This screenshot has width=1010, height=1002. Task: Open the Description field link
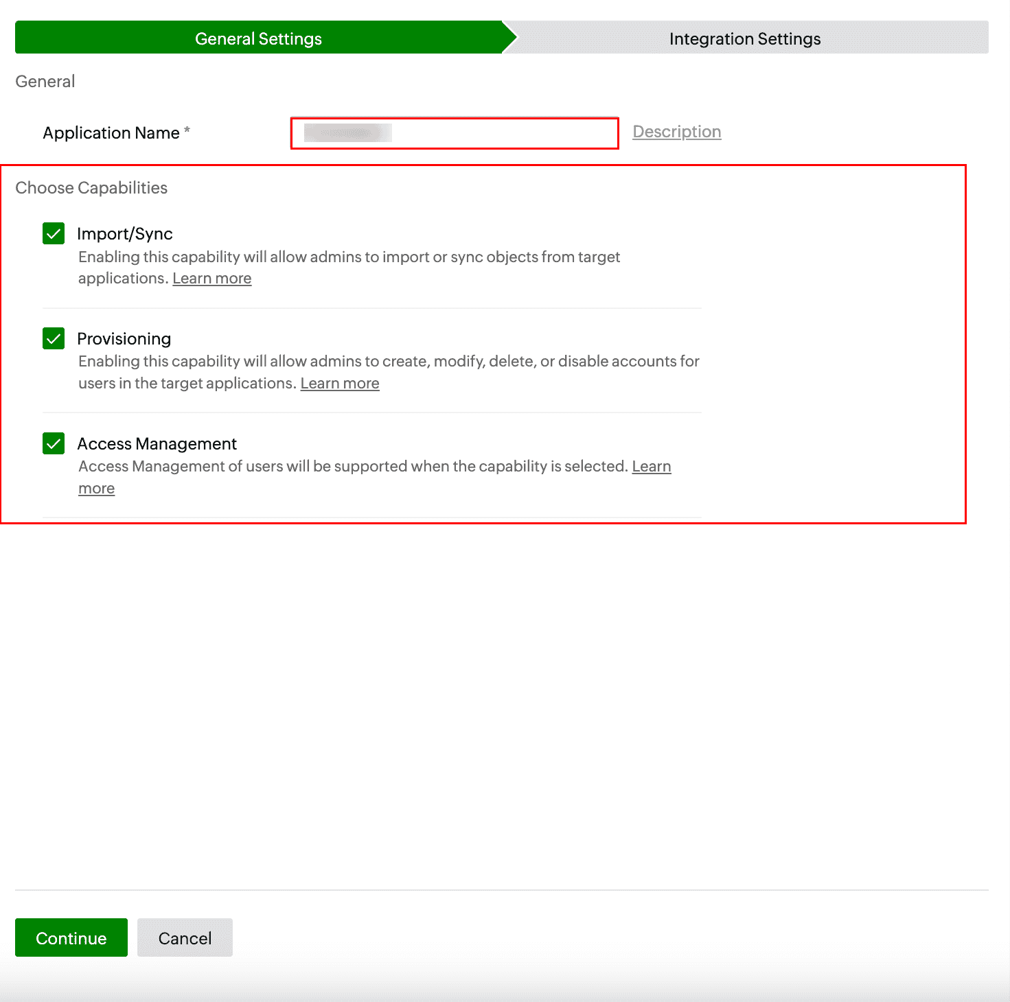pyautogui.click(x=676, y=131)
